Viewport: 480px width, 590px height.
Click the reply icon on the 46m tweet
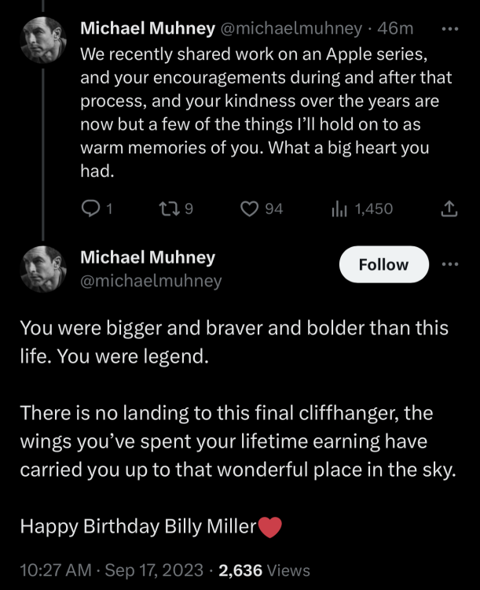pyautogui.click(x=90, y=208)
